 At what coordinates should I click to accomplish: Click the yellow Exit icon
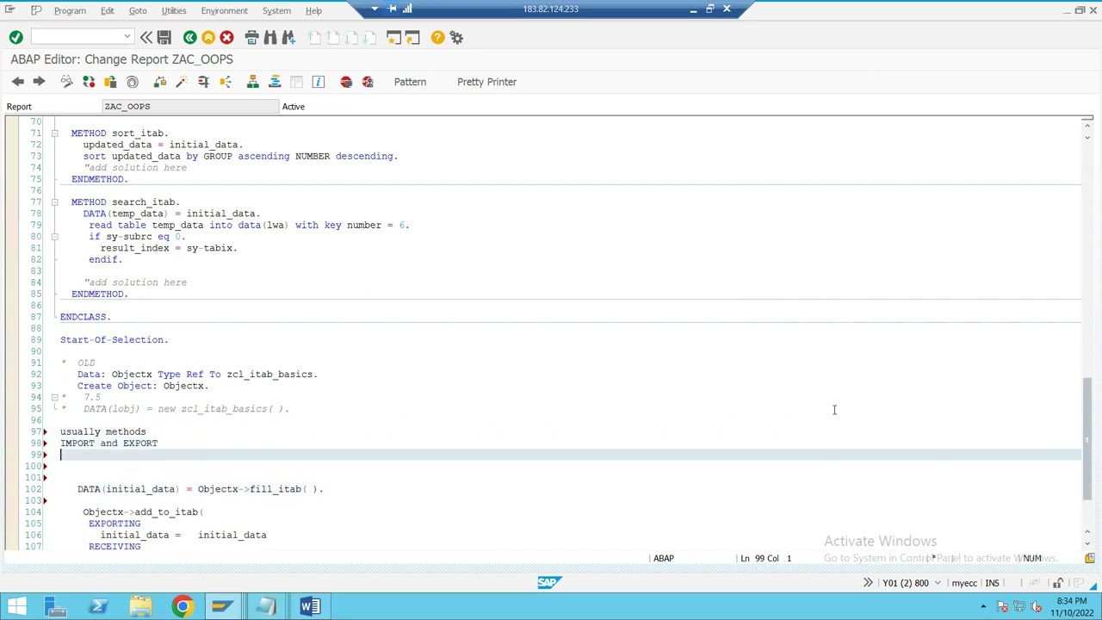tap(208, 37)
